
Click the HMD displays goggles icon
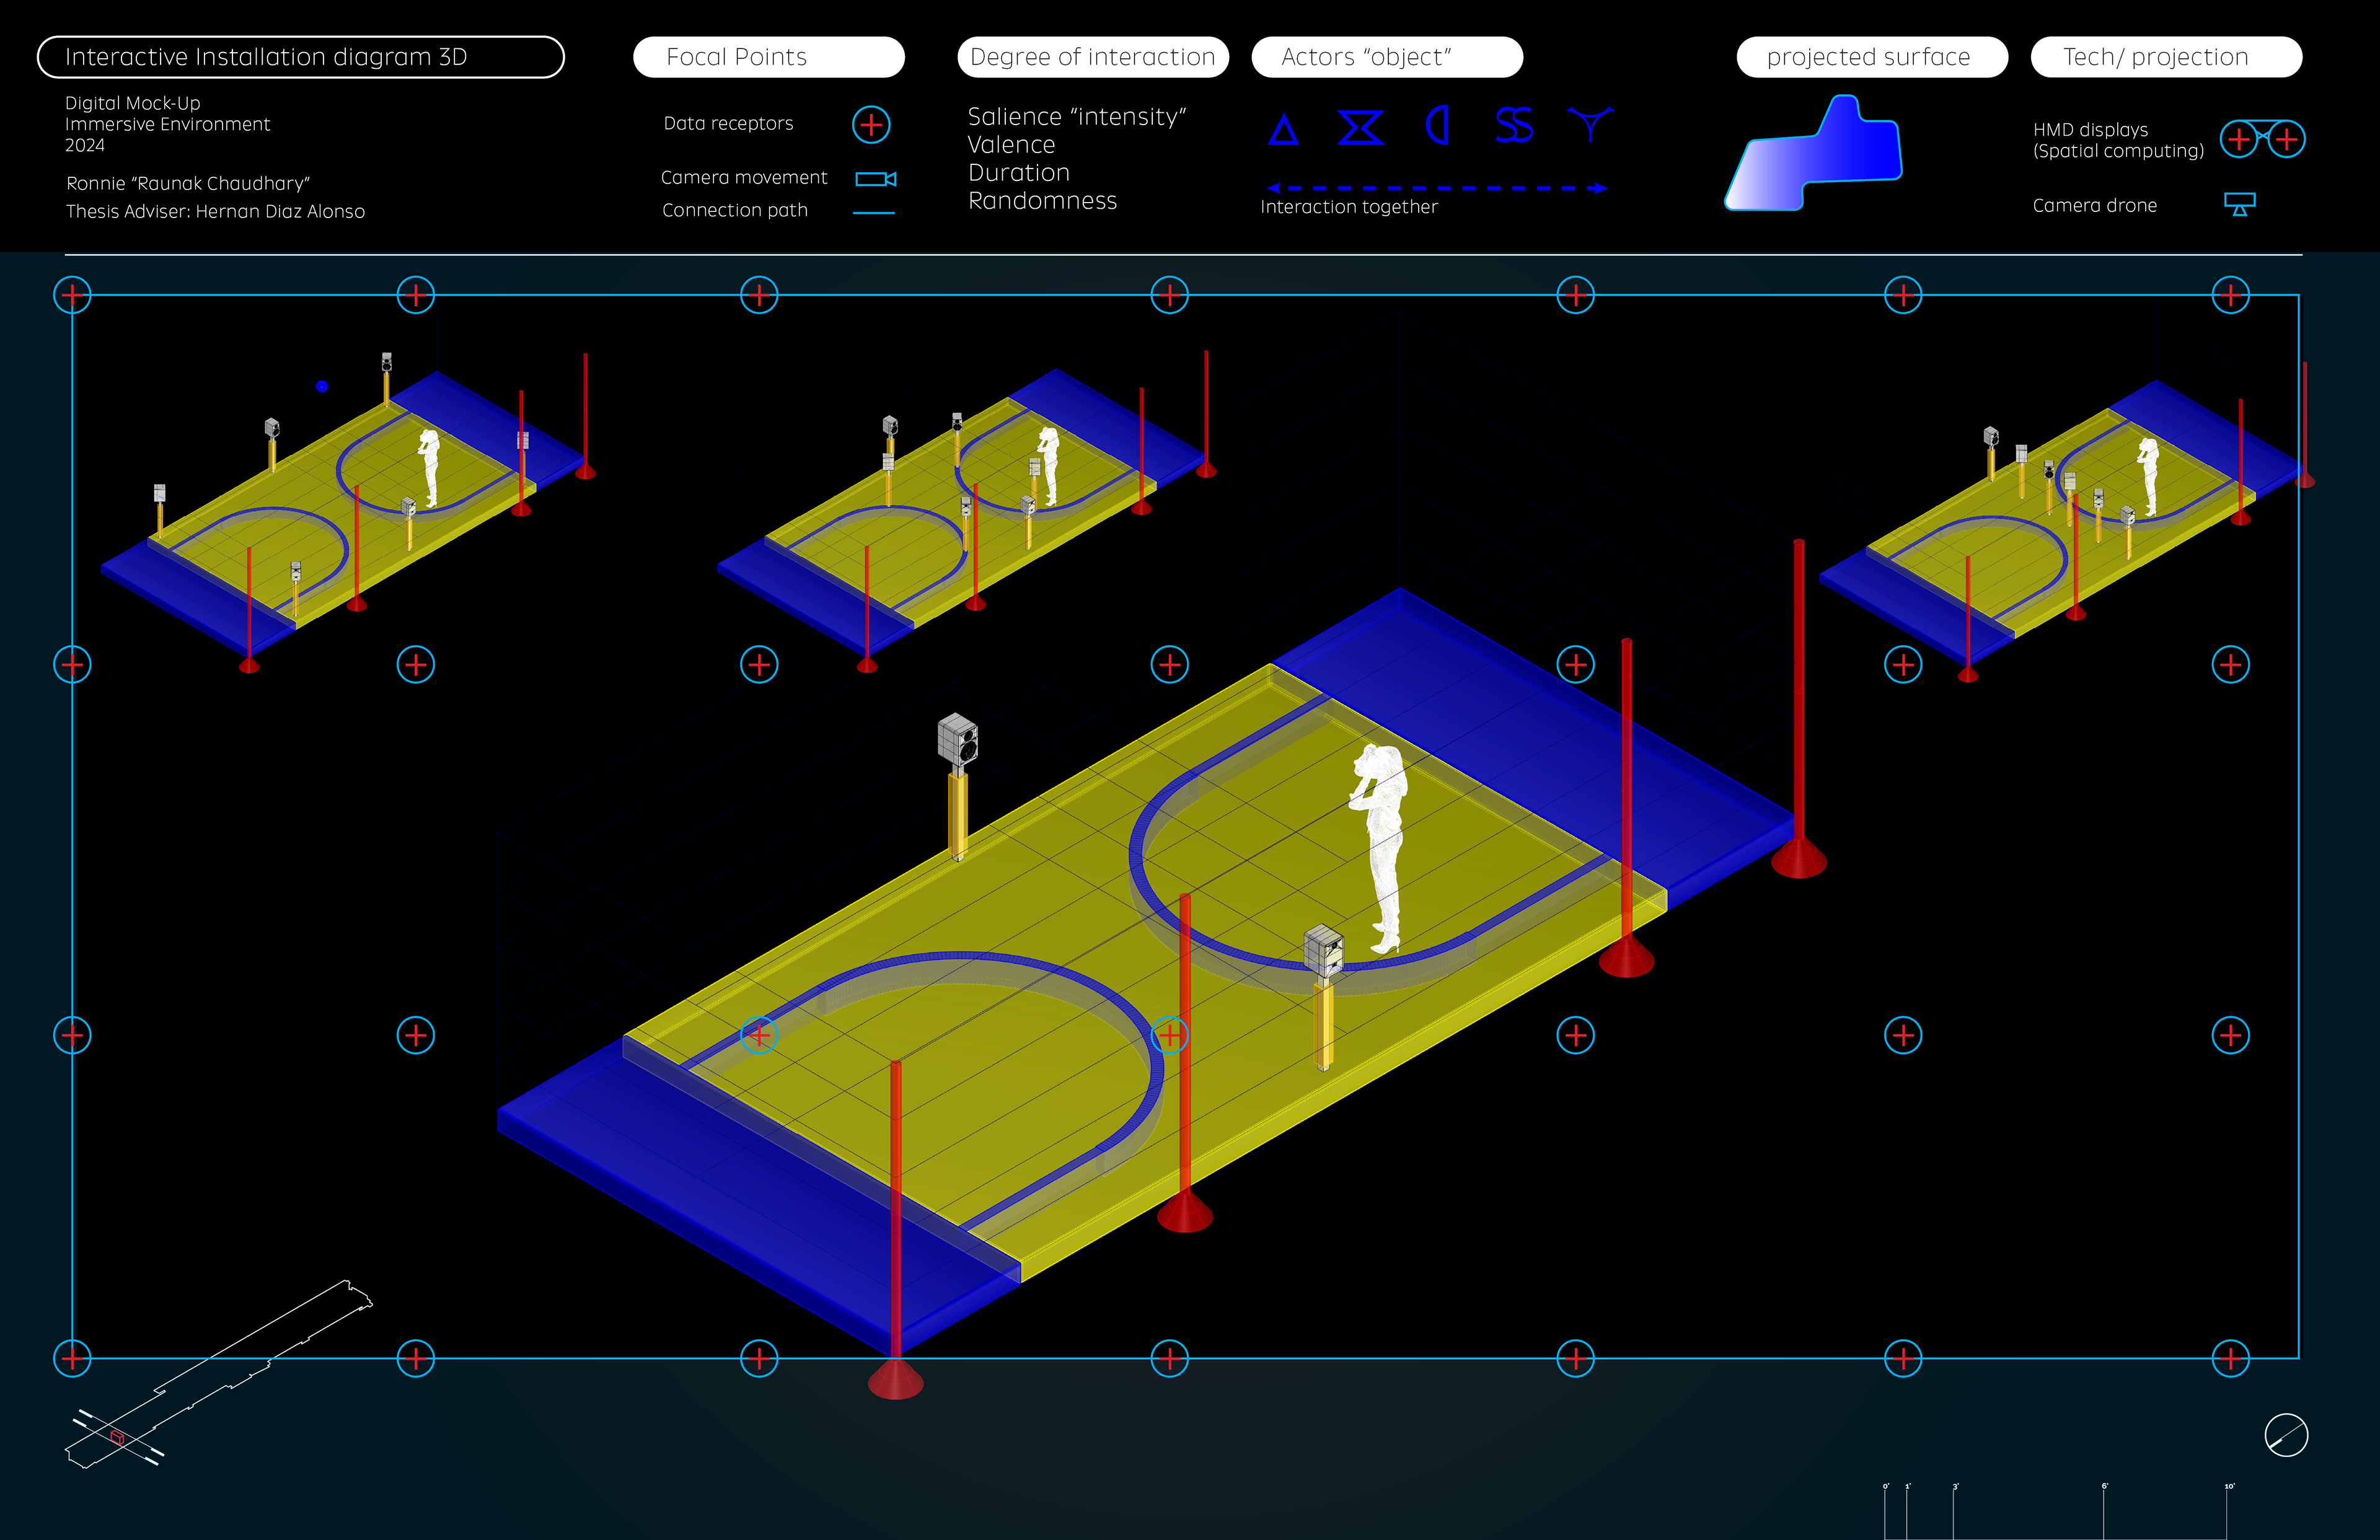tap(2263, 139)
